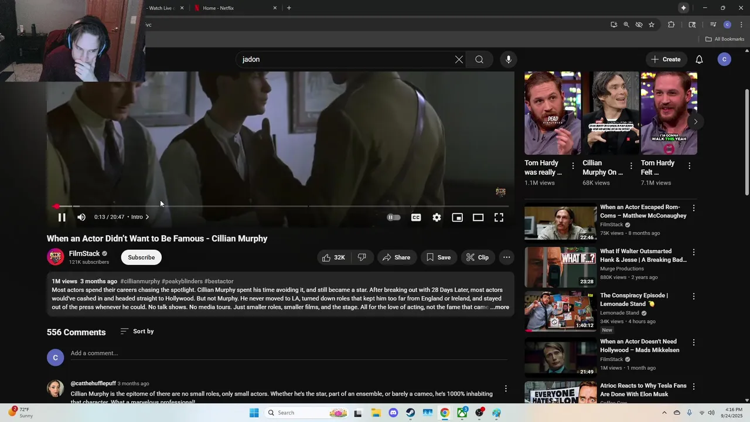
Task: Open a new browser tab
Action: [289, 8]
